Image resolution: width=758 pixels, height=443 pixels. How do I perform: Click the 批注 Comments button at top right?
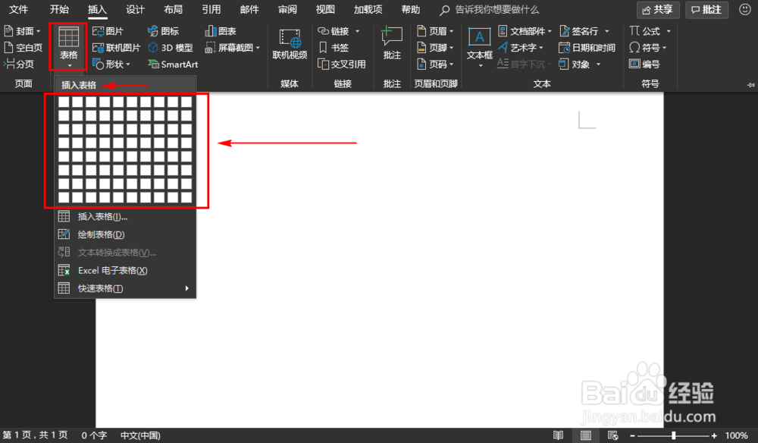[706, 10]
